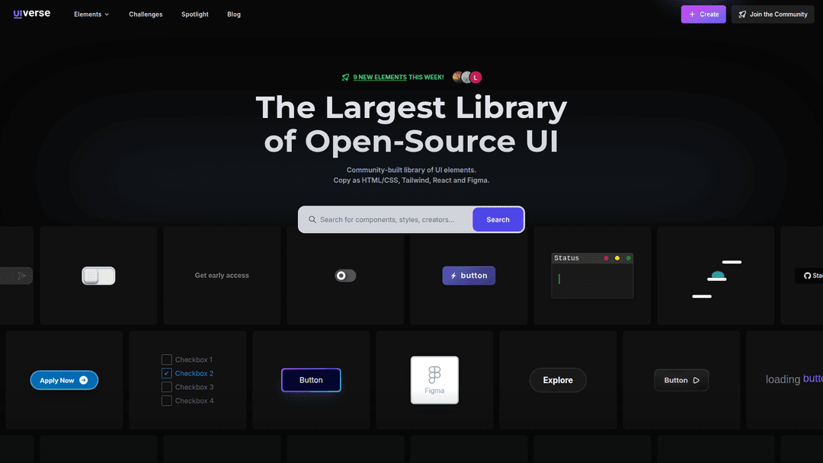The image size is (823, 463).
Task: Open the Challenges page from the navigation
Action: (146, 14)
